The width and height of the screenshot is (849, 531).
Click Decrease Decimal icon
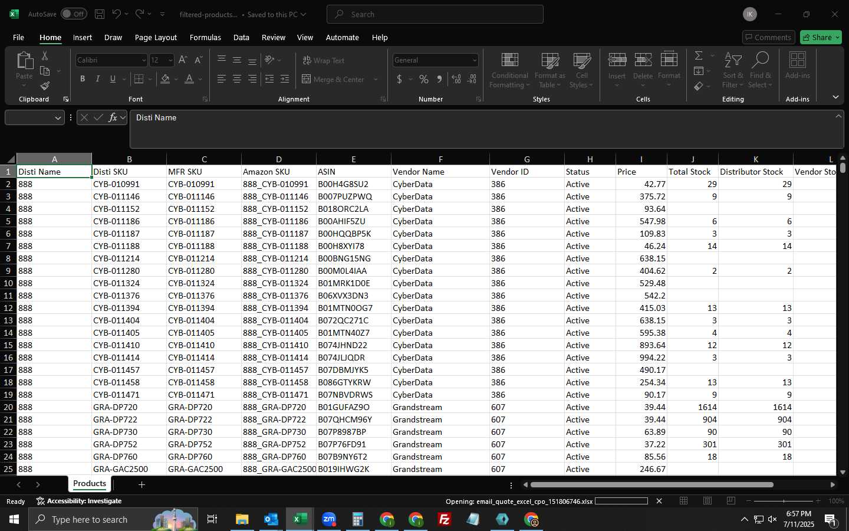472,79
